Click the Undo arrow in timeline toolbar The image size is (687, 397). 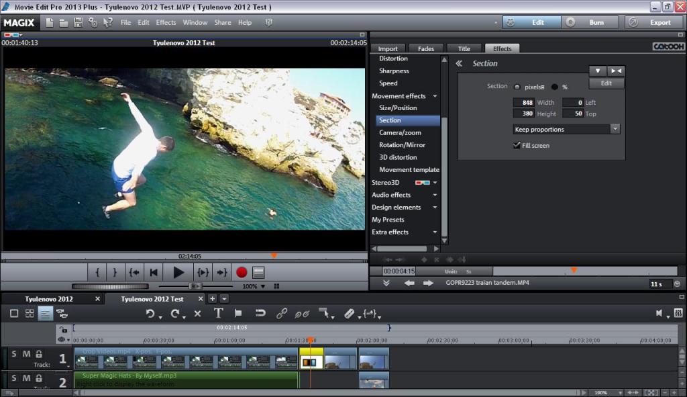[x=150, y=313]
